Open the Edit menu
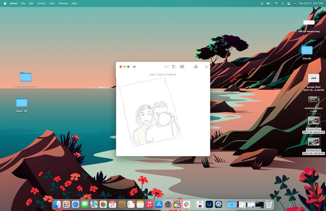Screen dimensions: 326x211 31,4
